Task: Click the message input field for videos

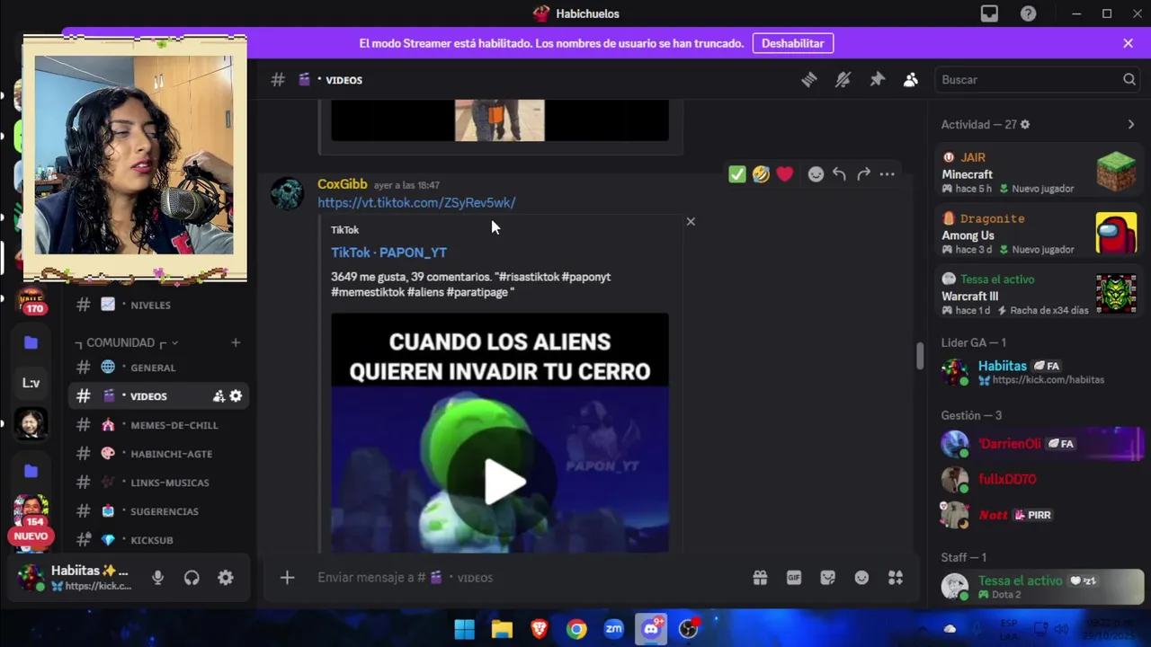Action: (x=531, y=578)
